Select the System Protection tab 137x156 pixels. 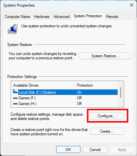(88, 16)
